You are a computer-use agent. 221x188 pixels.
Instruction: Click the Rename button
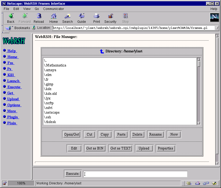pyautogui.click(x=156, y=135)
